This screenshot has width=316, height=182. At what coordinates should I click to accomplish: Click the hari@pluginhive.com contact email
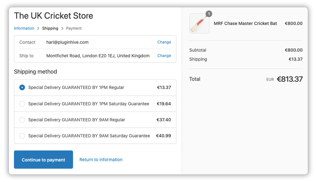pos(67,42)
